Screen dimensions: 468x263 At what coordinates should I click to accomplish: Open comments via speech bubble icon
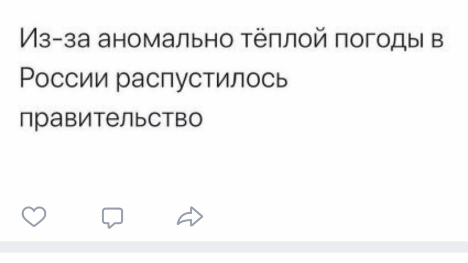coord(112,217)
